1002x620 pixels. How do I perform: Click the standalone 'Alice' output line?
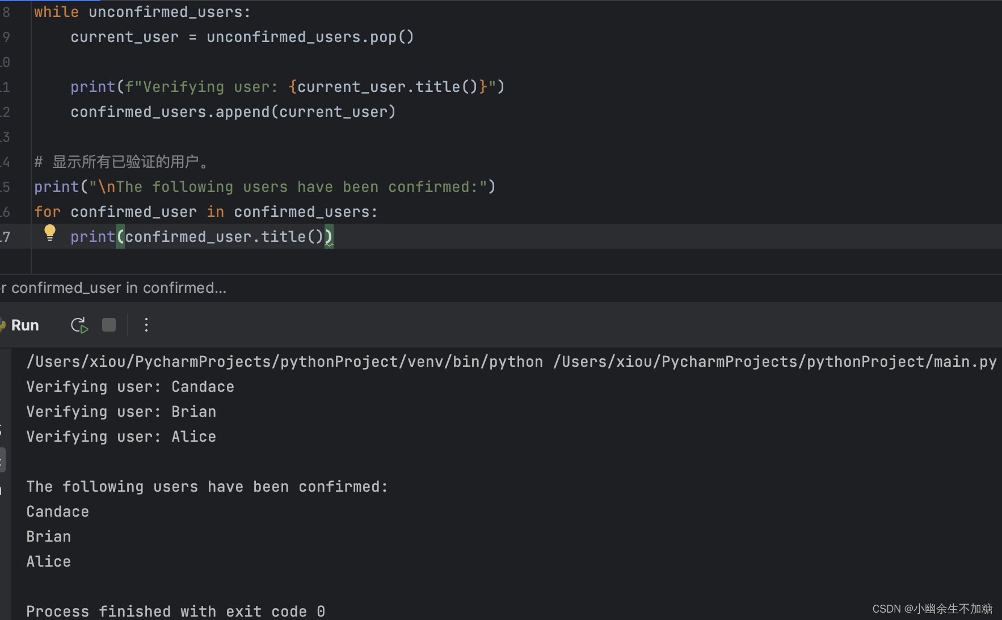(49, 562)
